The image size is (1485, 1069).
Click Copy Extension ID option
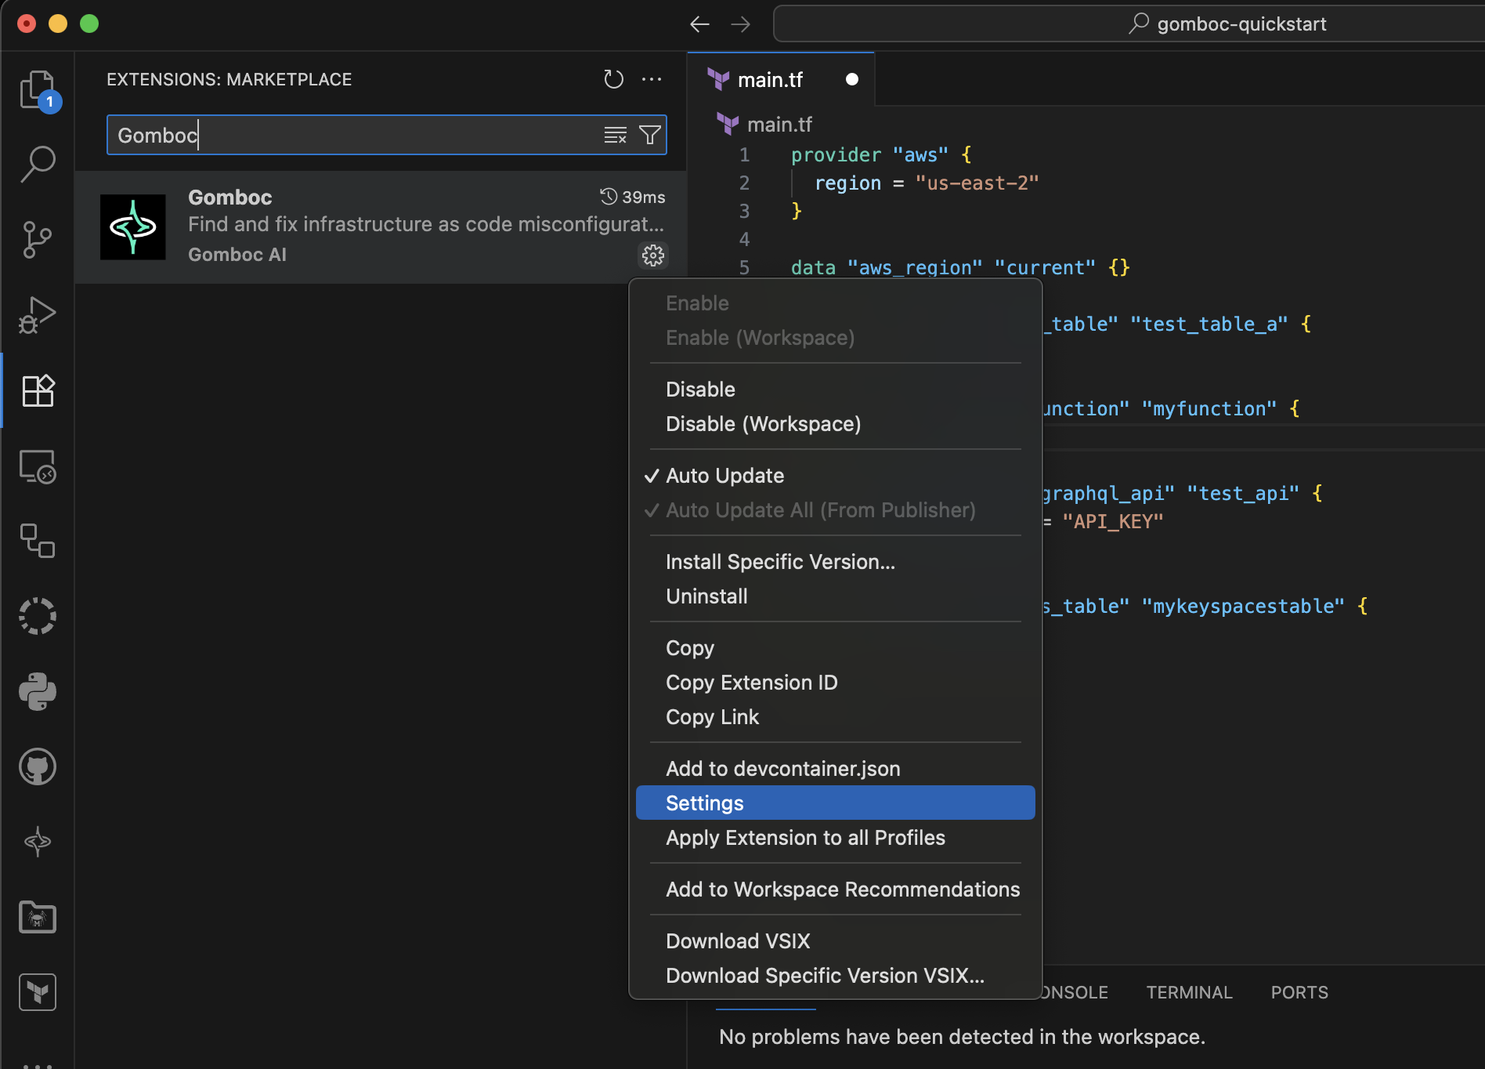(x=751, y=683)
